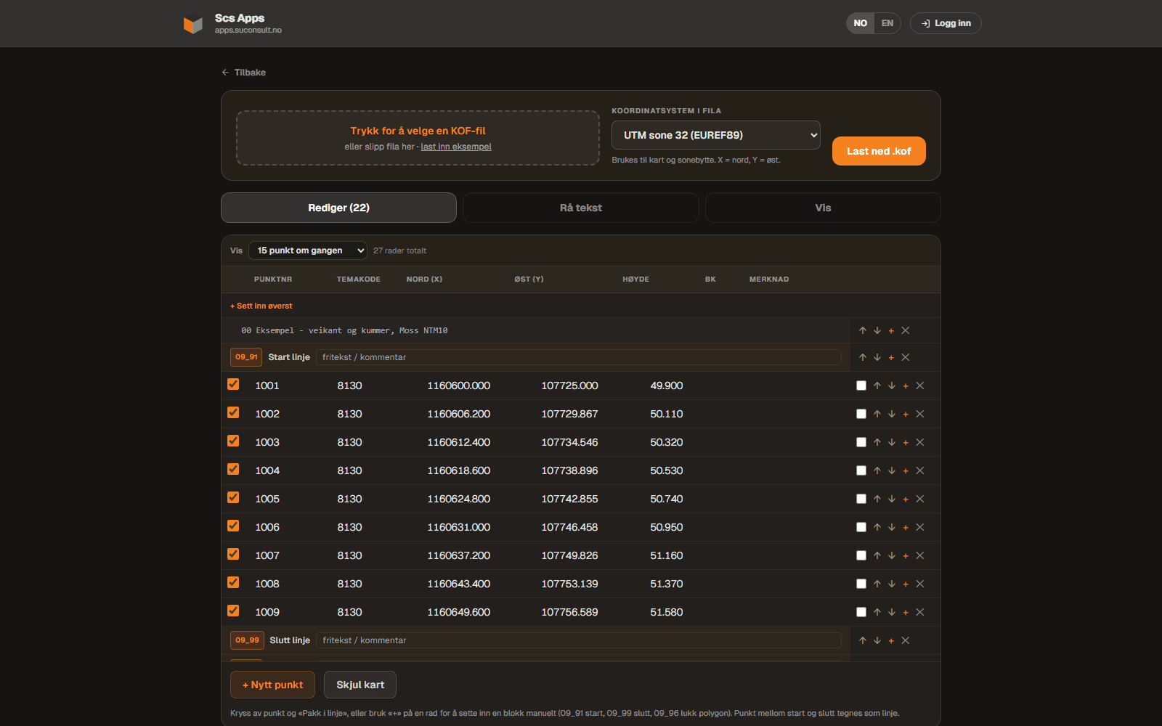This screenshot has width=1162, height=726.
Task: Click the Scs Apps logo icon
Action: pyautogui.click(x=193, y=25)
